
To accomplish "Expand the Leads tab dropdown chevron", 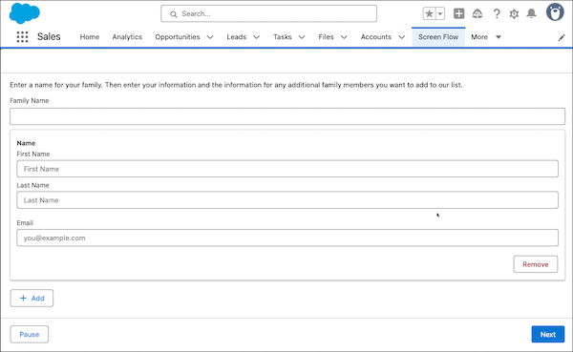I will pyautogui.click(x=257, y=37).
